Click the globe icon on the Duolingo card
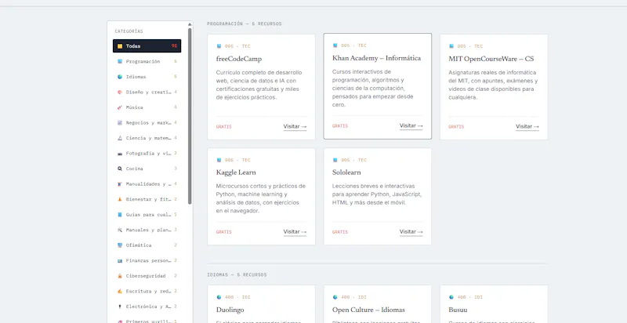This screenshot has width=627, height=323. coord(219,297)
